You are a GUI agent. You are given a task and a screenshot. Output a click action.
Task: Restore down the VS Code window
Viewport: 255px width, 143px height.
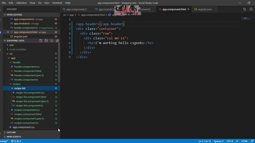(x=249, y=3)
